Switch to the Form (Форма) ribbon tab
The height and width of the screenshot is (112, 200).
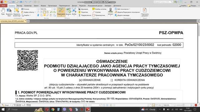[43, 6]
